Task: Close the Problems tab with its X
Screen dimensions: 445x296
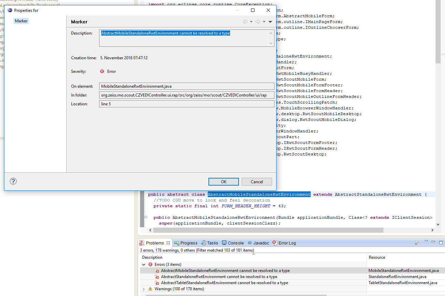Action: point(168,243)
